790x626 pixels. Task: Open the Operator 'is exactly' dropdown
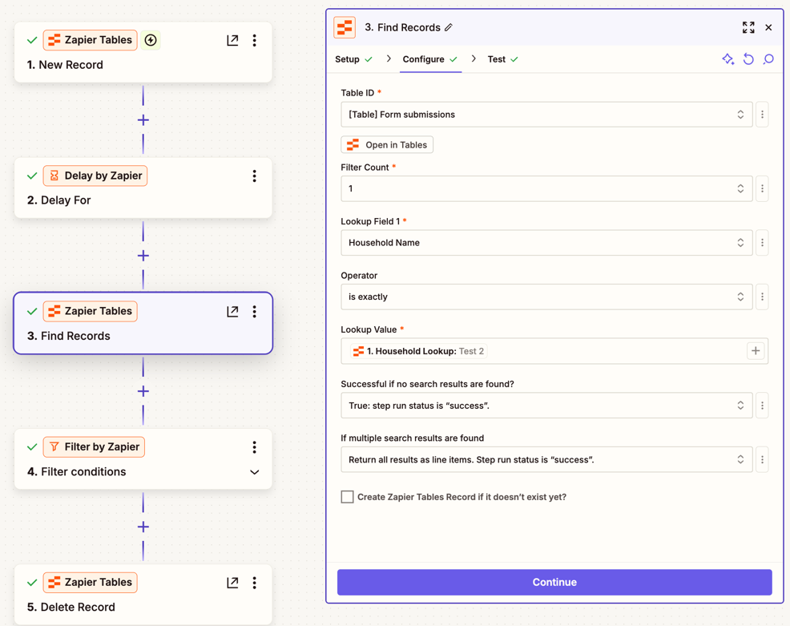point(546,297)
